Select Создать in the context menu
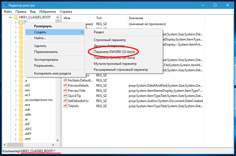Screen dimensions: 236x156 tap(55, 32)
